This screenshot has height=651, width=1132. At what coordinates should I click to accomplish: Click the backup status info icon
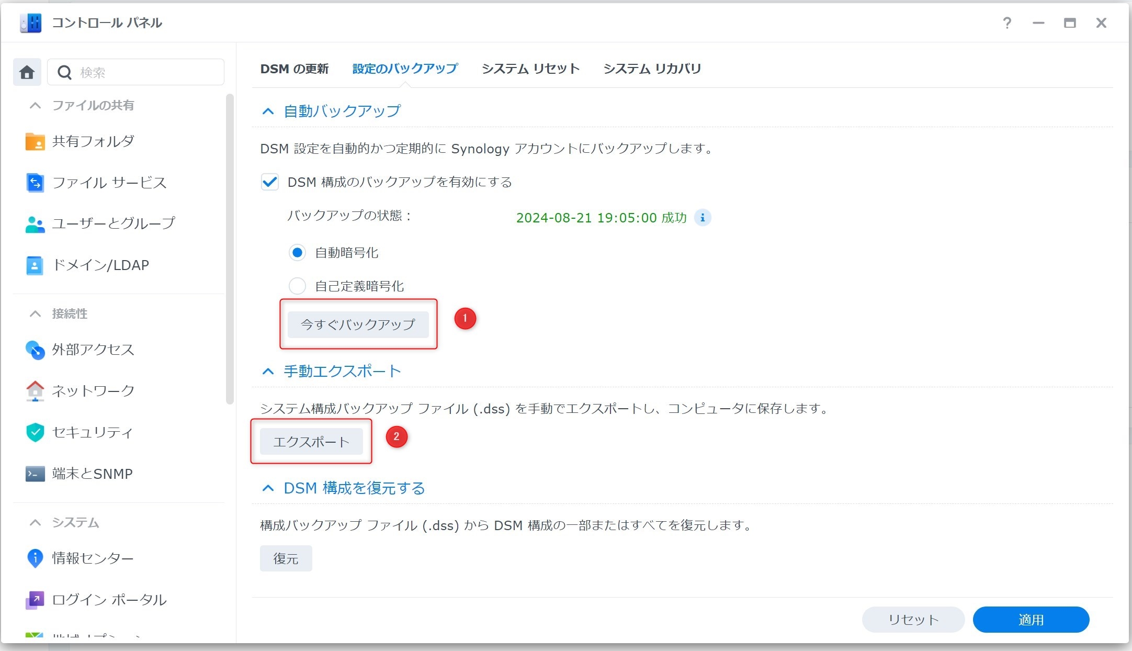[703, 217]
